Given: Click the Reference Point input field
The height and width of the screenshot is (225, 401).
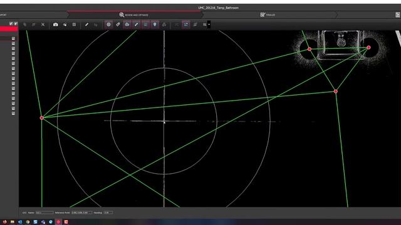Looking at the screenshot, I should [x=81, y=212].
